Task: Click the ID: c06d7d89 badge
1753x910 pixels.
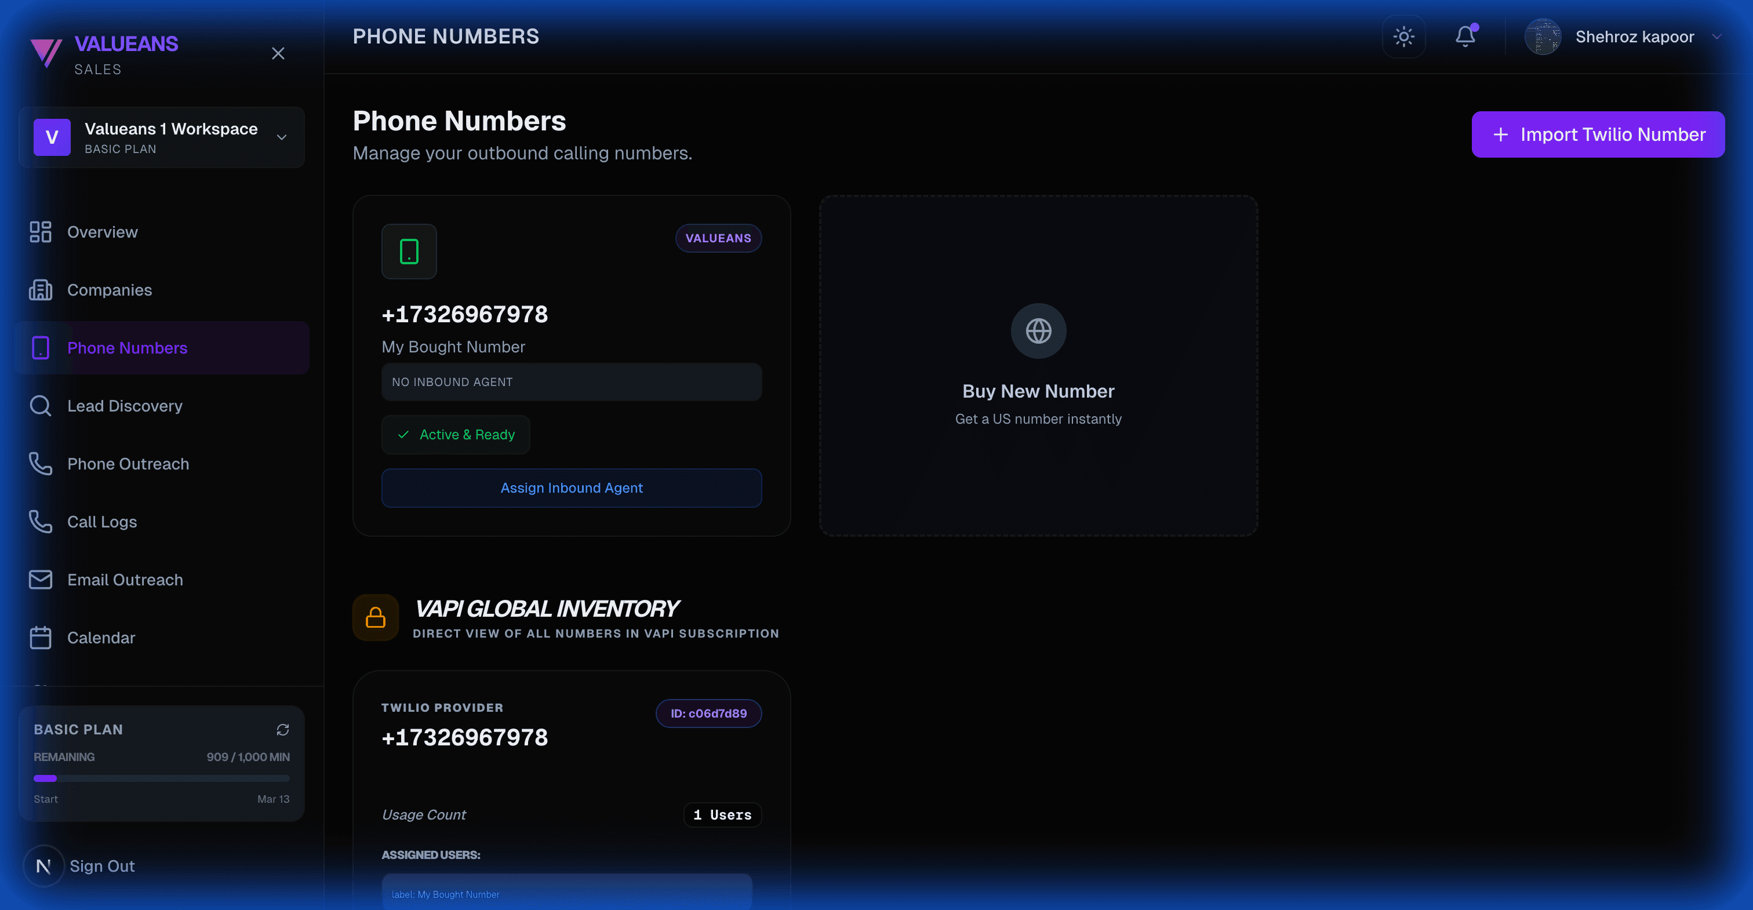Action: [x=708, y=714]
